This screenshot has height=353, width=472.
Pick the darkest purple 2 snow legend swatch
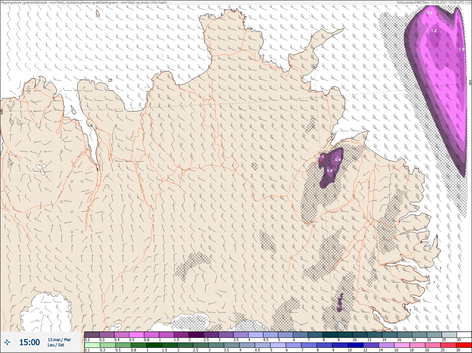click(196, 335)
